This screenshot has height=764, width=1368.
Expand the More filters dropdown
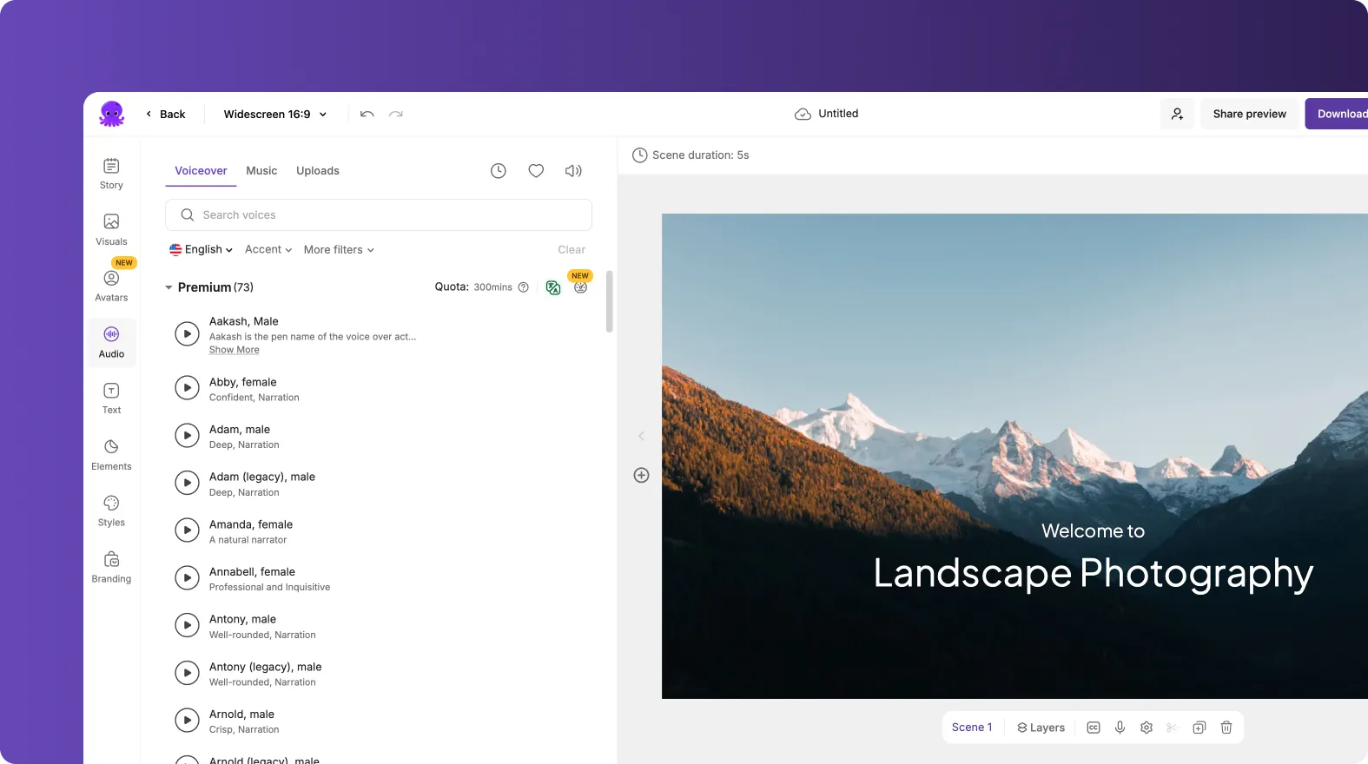coord(339,250)
